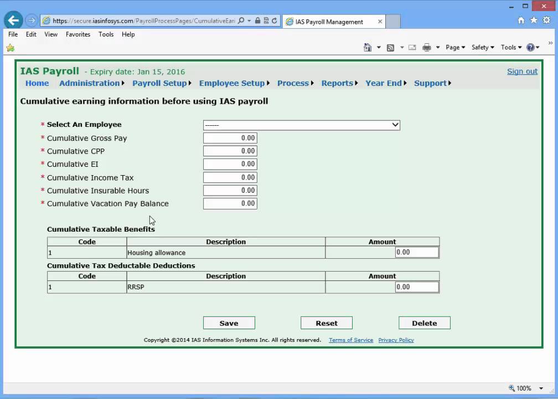Click the Cumulative EI field
This screenshot has height=399, width=558.
(230, 164)
